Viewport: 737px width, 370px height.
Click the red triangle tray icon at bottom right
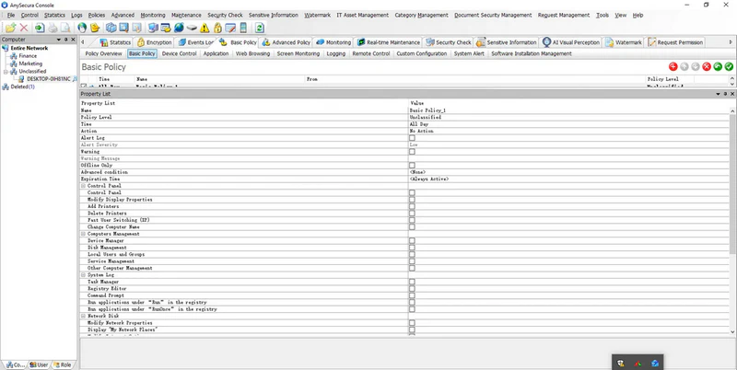point(638,363)
